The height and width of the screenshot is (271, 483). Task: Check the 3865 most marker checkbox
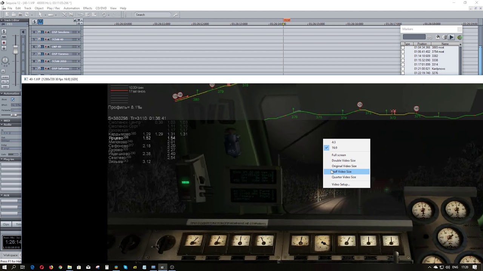(x=403, y=47)
